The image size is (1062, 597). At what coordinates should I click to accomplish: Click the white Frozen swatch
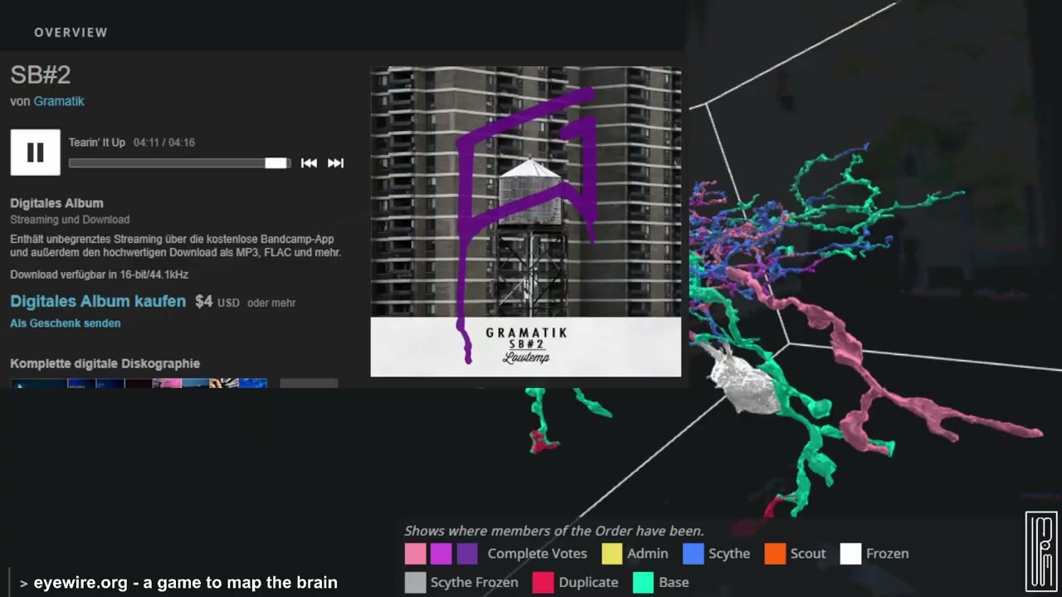pyautogui.click(x=850, y=554)
